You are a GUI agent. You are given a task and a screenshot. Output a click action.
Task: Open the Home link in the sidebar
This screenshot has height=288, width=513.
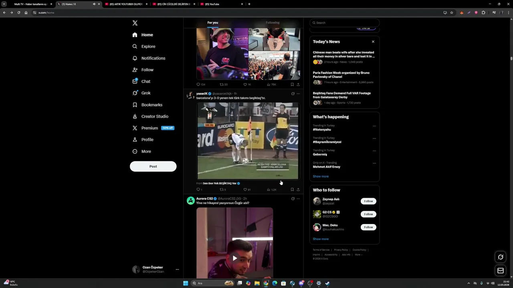[143, 35]
